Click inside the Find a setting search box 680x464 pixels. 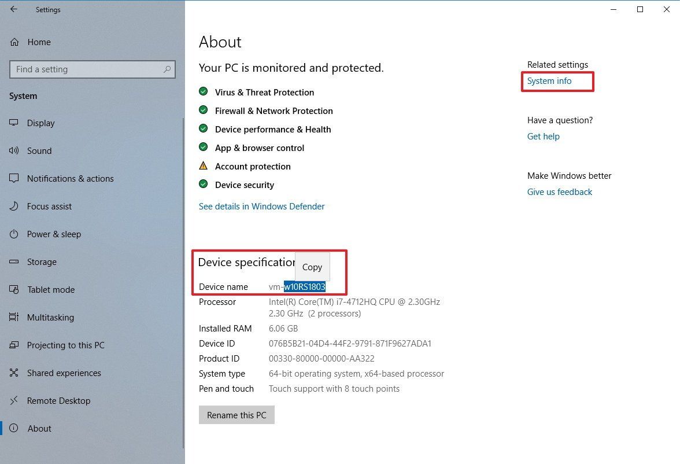point(92,69)
